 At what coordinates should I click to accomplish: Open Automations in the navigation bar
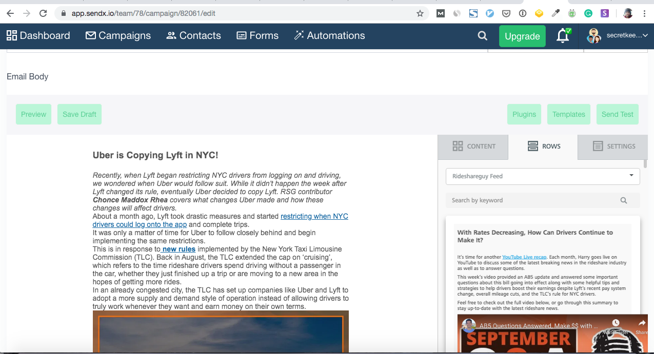click(x=329, y=35)
